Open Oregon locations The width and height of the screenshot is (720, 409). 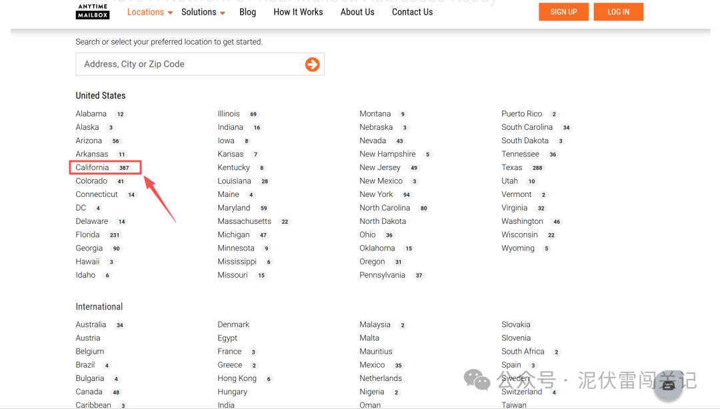click(373, 262)
